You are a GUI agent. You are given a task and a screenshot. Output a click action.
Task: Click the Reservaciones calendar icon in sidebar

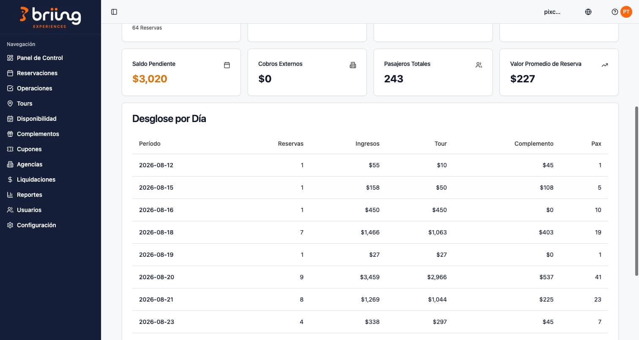click(x=10, y=73)
